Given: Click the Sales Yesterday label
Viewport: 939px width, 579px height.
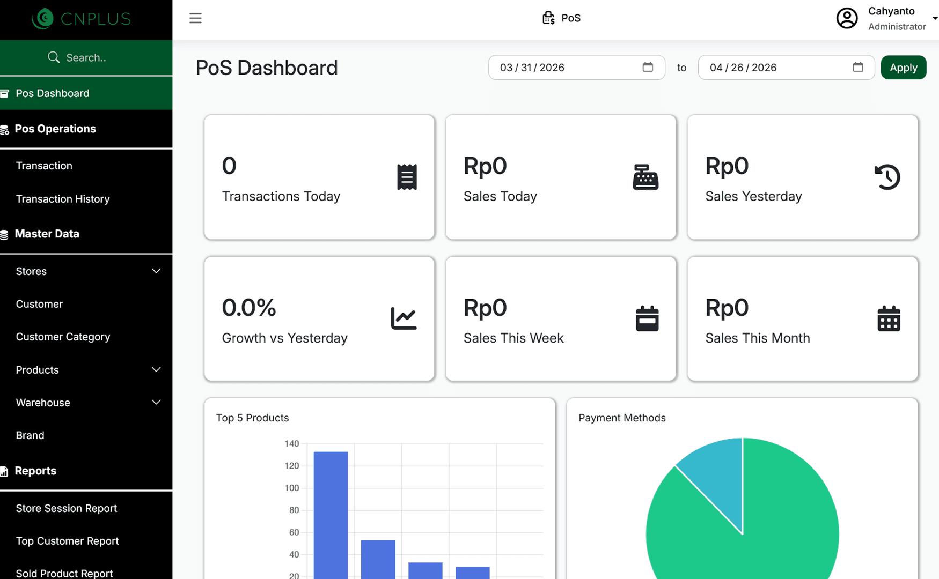Looking at the screenshot, I should [753, 196].
